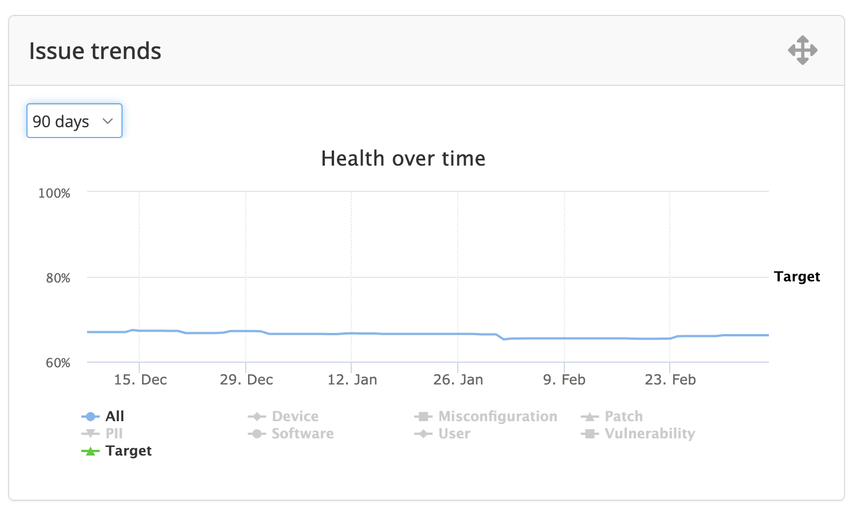864x518 pixels.
Task: Click the Software circle legend marker
Action: tap(257, 434)
